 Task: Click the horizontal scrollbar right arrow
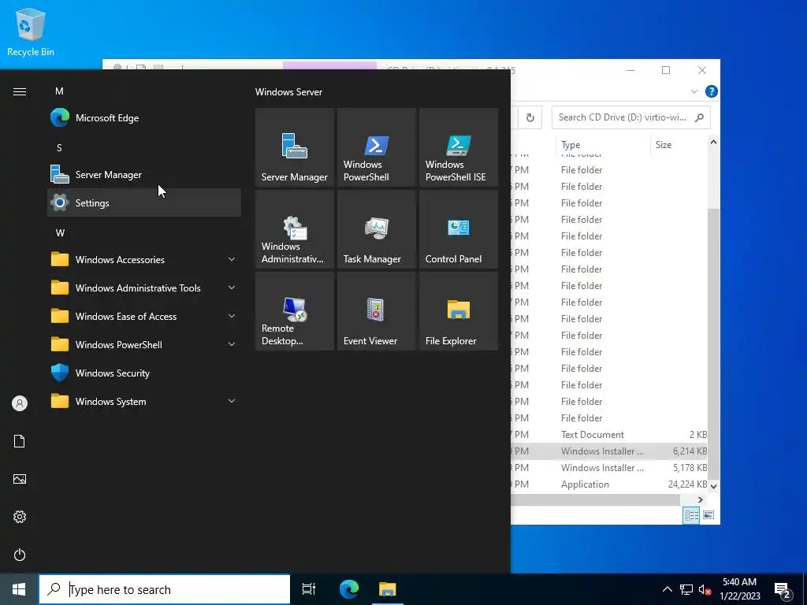click(x=701, y=499)
